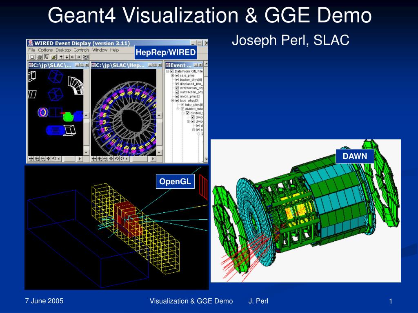This screenshot has height=313, width=418.
Task: Click scroll-down arrow in middle Hep view
Action: click(x=159, y=152)
